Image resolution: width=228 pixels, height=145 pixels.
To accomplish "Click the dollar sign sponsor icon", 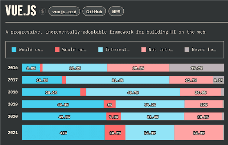I will click(43, 11).
